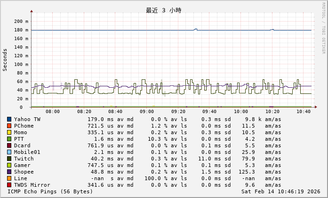Select the Dcard dark red swatch
328x198 pixels.
pyautogui.click(x=9, y=145)
